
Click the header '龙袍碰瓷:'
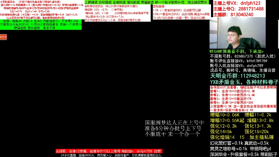click(x=159, y=6)
